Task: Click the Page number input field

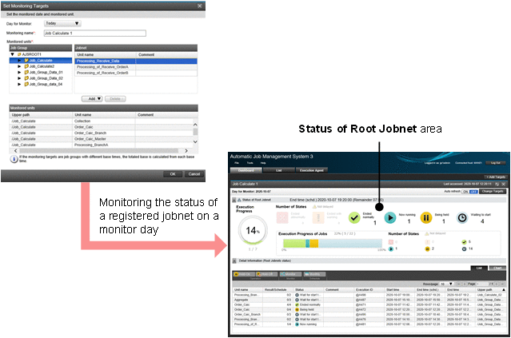Action: [x=482, y=284]
